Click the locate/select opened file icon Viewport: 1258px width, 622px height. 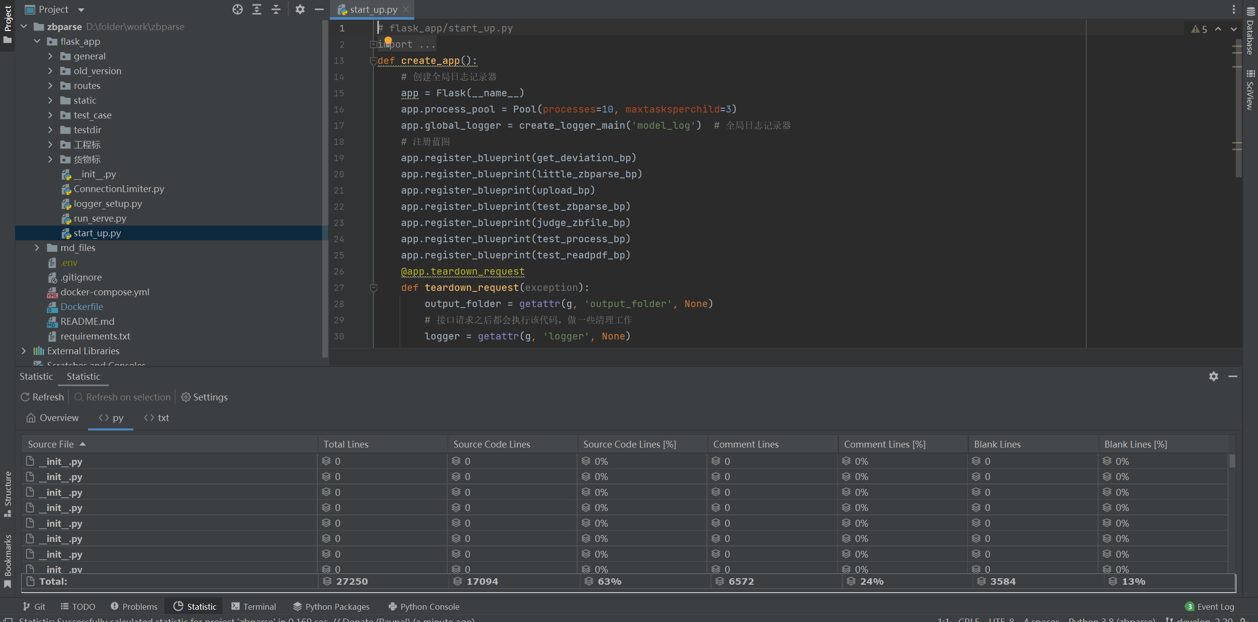238,9
